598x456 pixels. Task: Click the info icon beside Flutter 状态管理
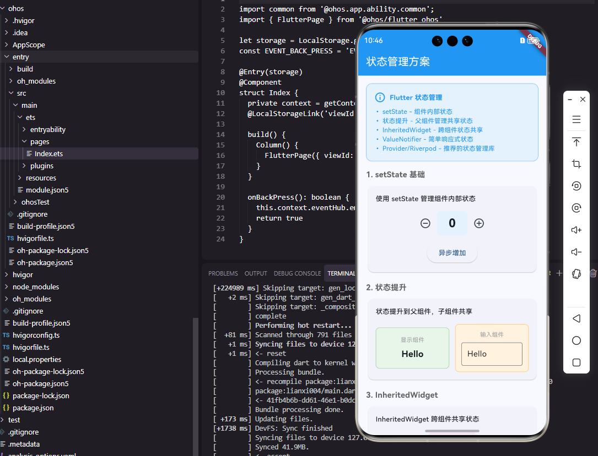(x=380, y=97)
